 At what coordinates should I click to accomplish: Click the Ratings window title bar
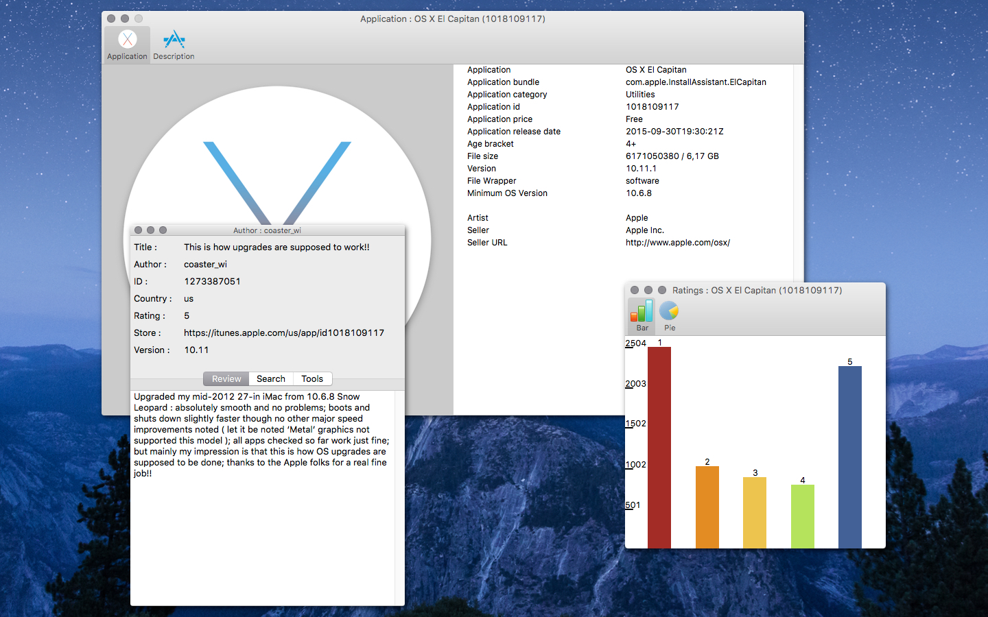click(757, 290)
